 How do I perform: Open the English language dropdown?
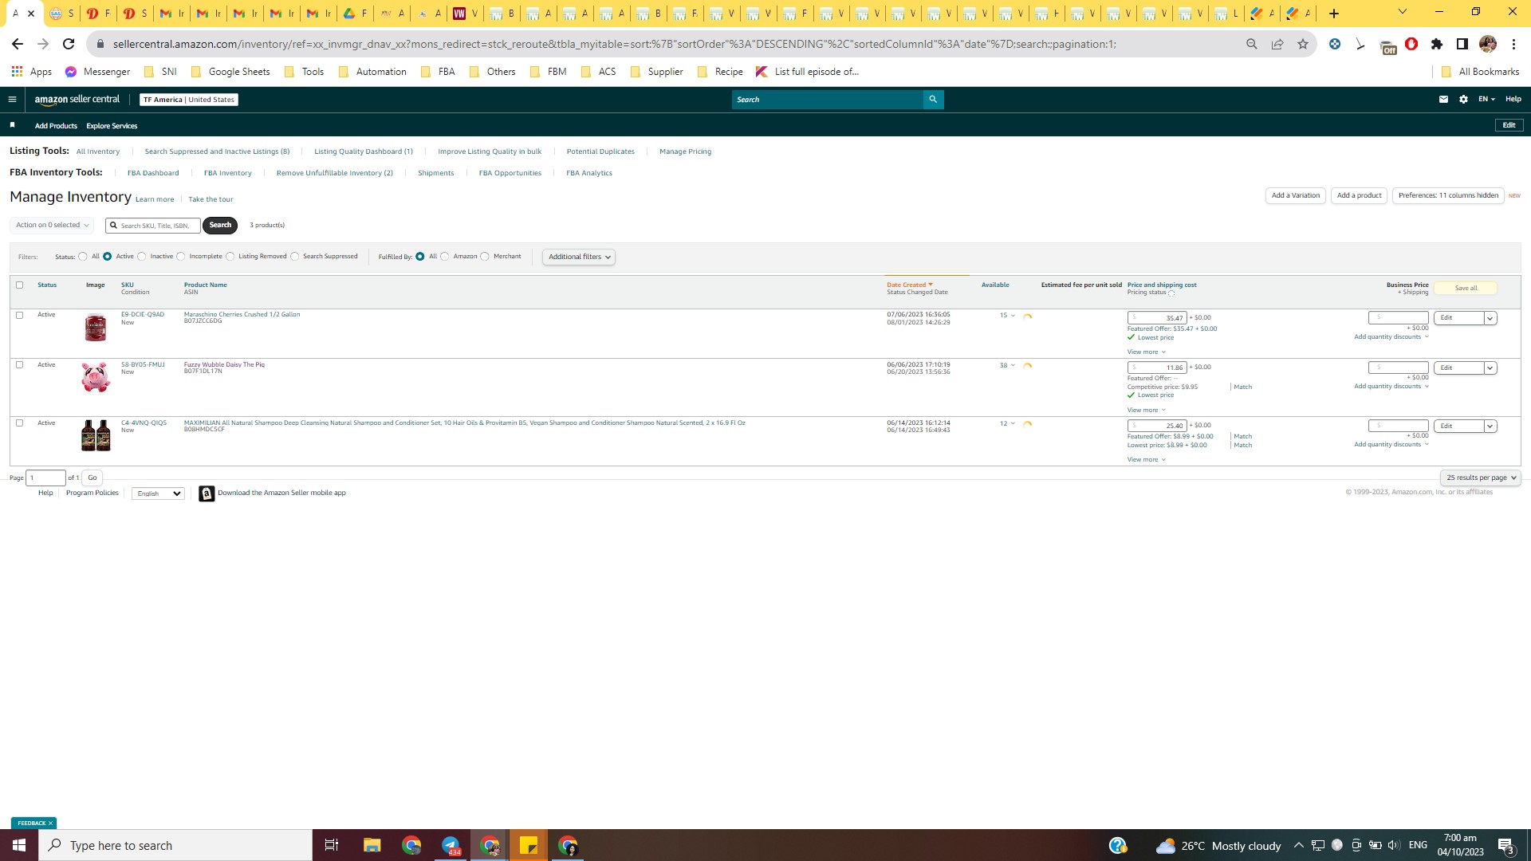tap(158, 493)
